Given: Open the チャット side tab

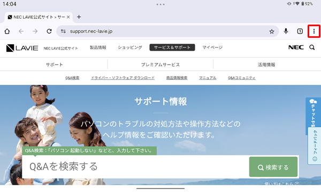Looking at the screenshot, I should pyautogui.click(x=313, y=112).
